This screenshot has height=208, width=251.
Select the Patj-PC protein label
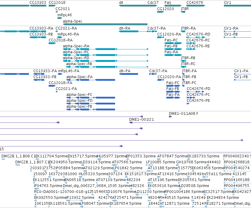pyautogui.click(x=173, y=83)
